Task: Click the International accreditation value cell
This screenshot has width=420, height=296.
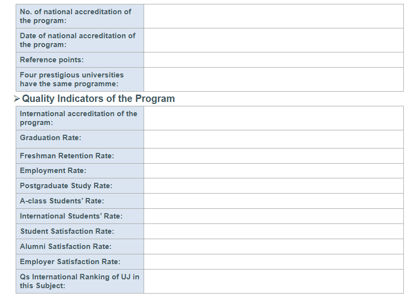Action: (x=273, y=118)
